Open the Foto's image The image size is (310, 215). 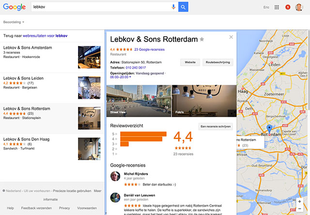(x=204, y=101)
